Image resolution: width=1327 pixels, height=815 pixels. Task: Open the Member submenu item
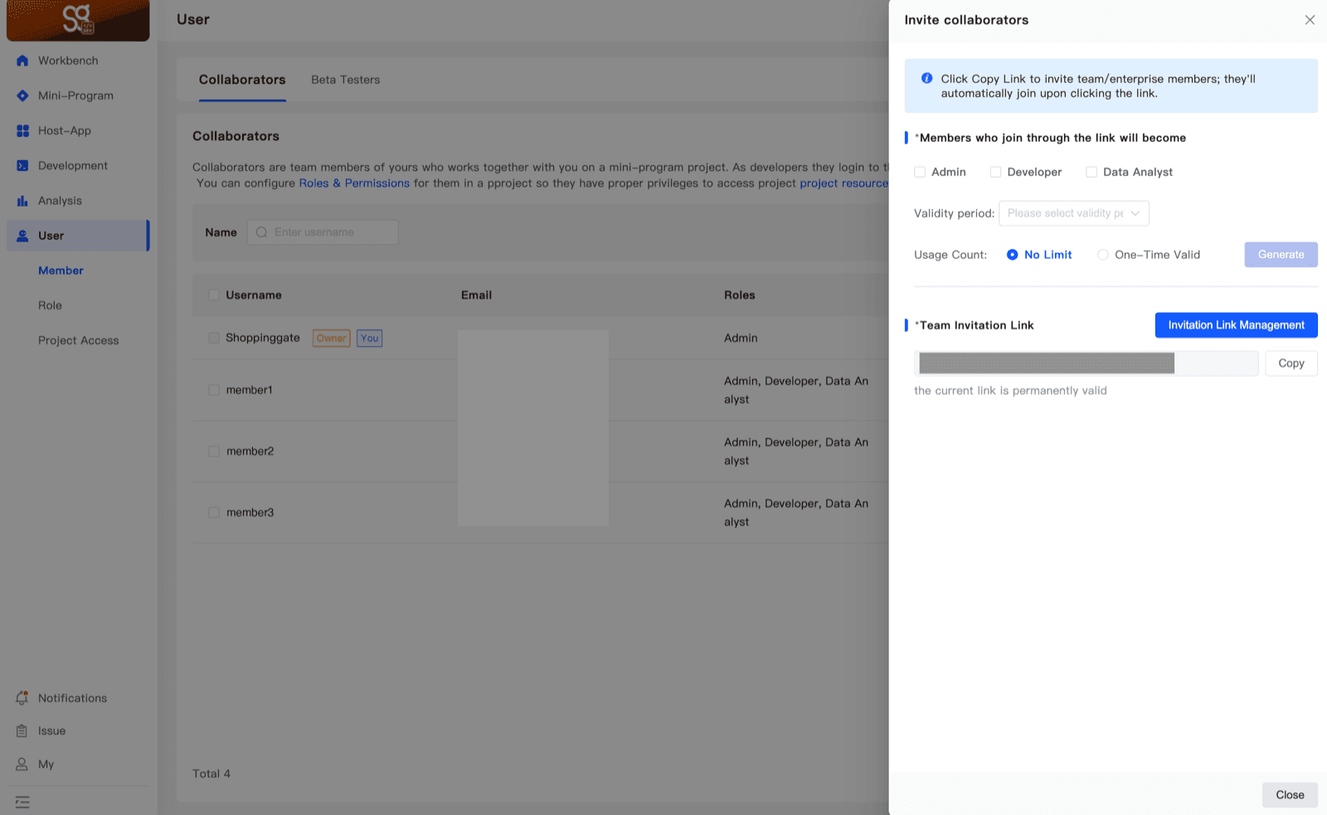[61, 271]
